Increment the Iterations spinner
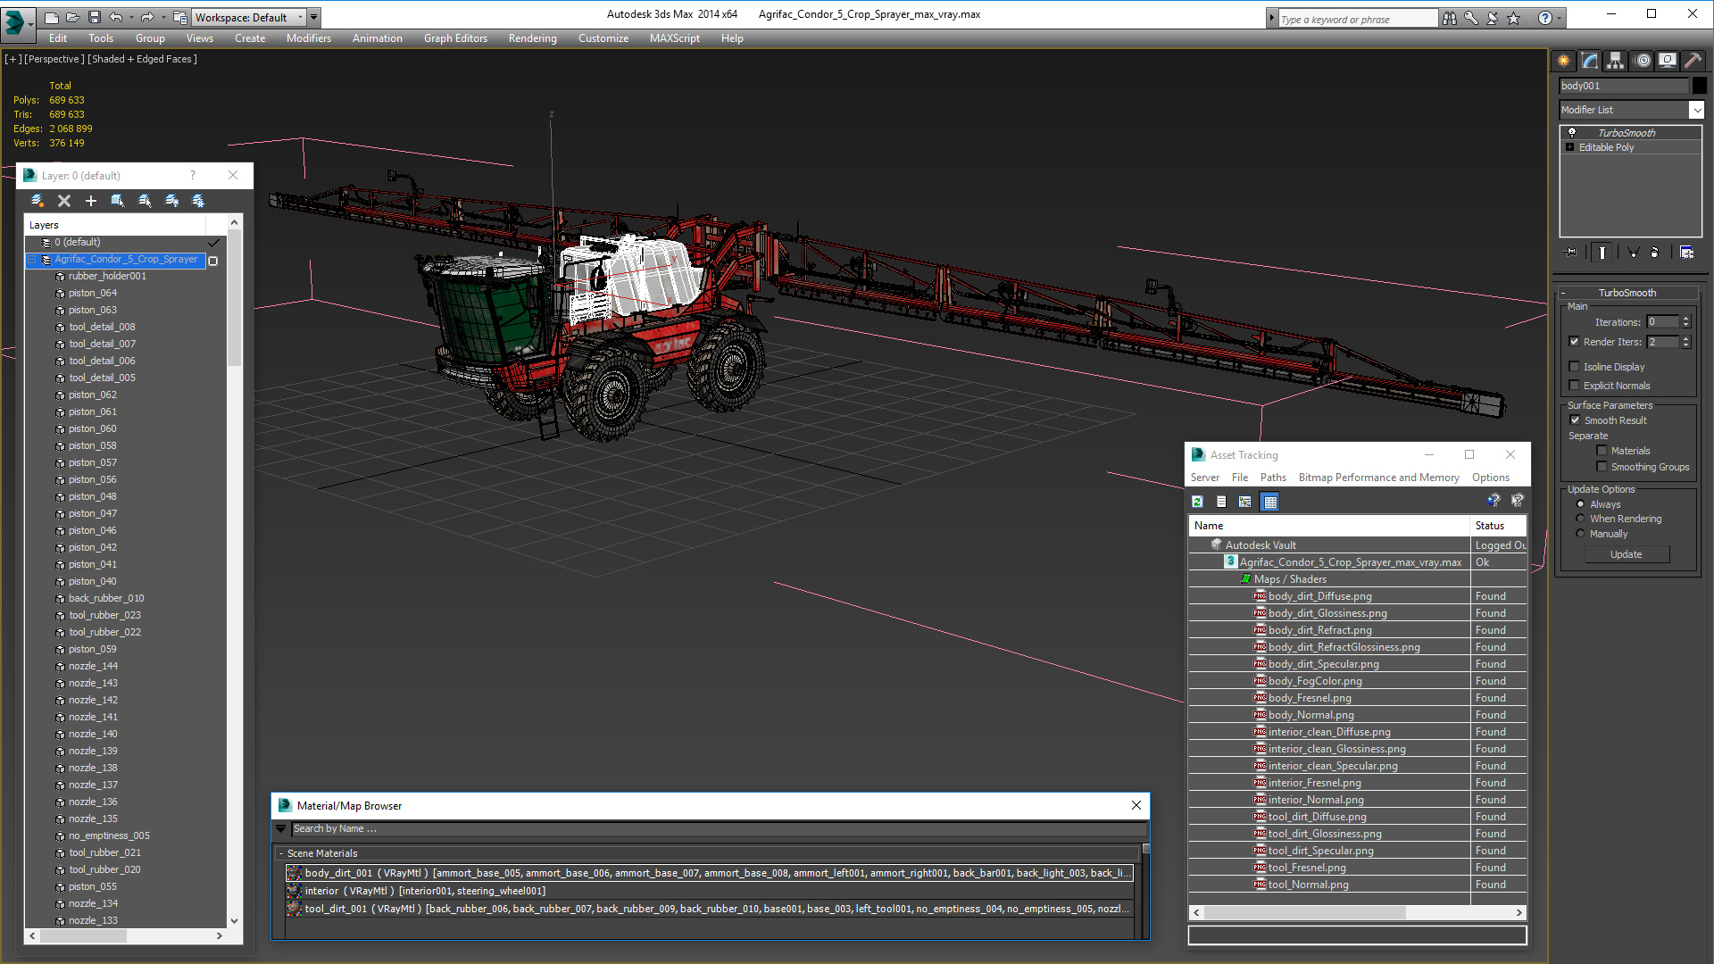The height and width of the screenshot is (964, 1714). tap(1686, 319)
